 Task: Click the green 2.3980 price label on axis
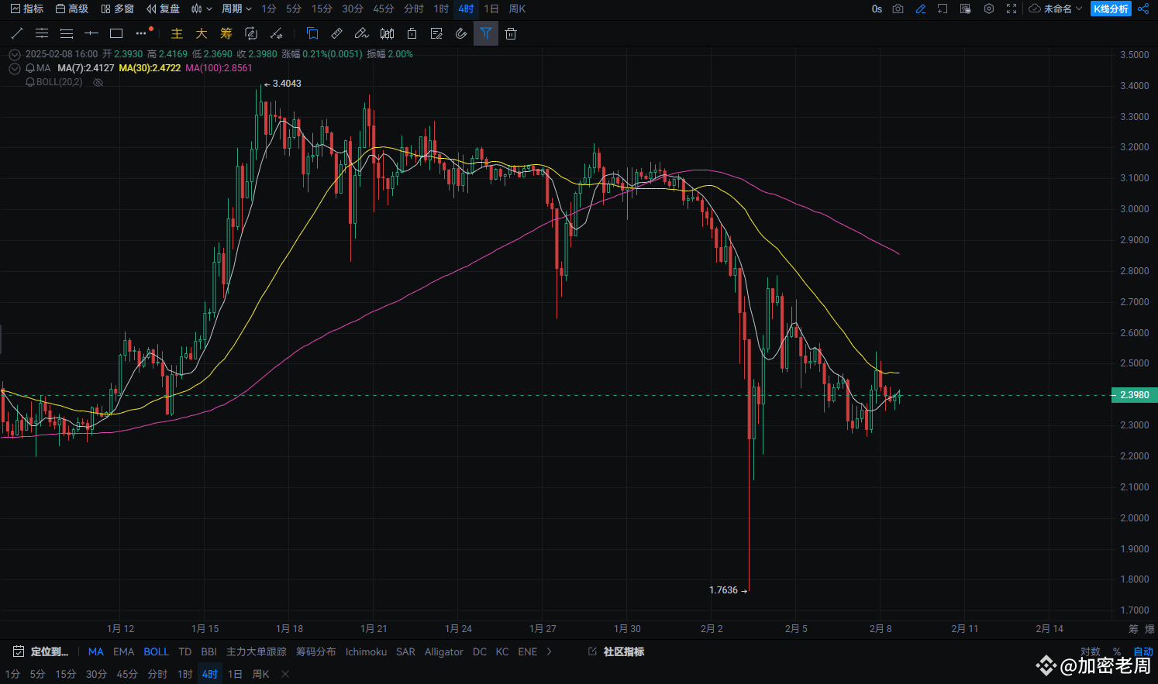point(1133,394)
